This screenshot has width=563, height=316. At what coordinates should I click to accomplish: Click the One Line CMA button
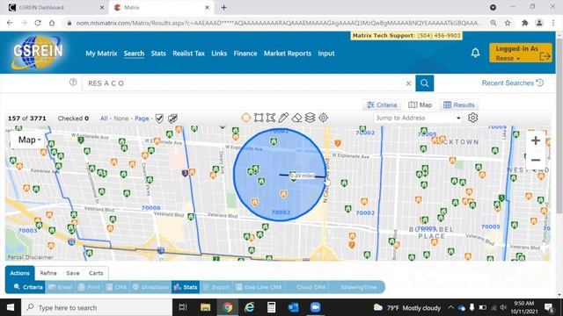tap(259, 287)
